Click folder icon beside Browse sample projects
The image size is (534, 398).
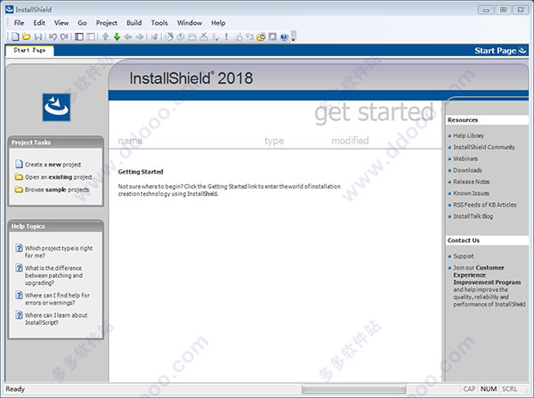coord(19,190)
